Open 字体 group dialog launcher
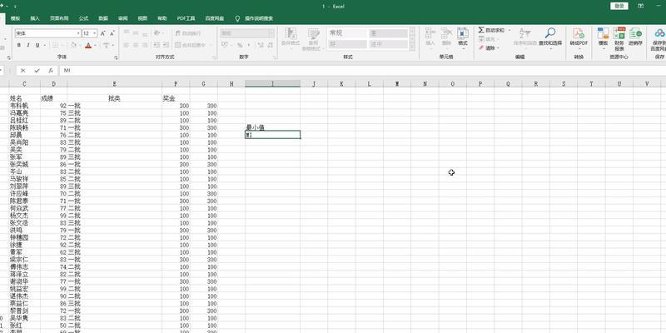The image size is (666, 333). point(116,57)
